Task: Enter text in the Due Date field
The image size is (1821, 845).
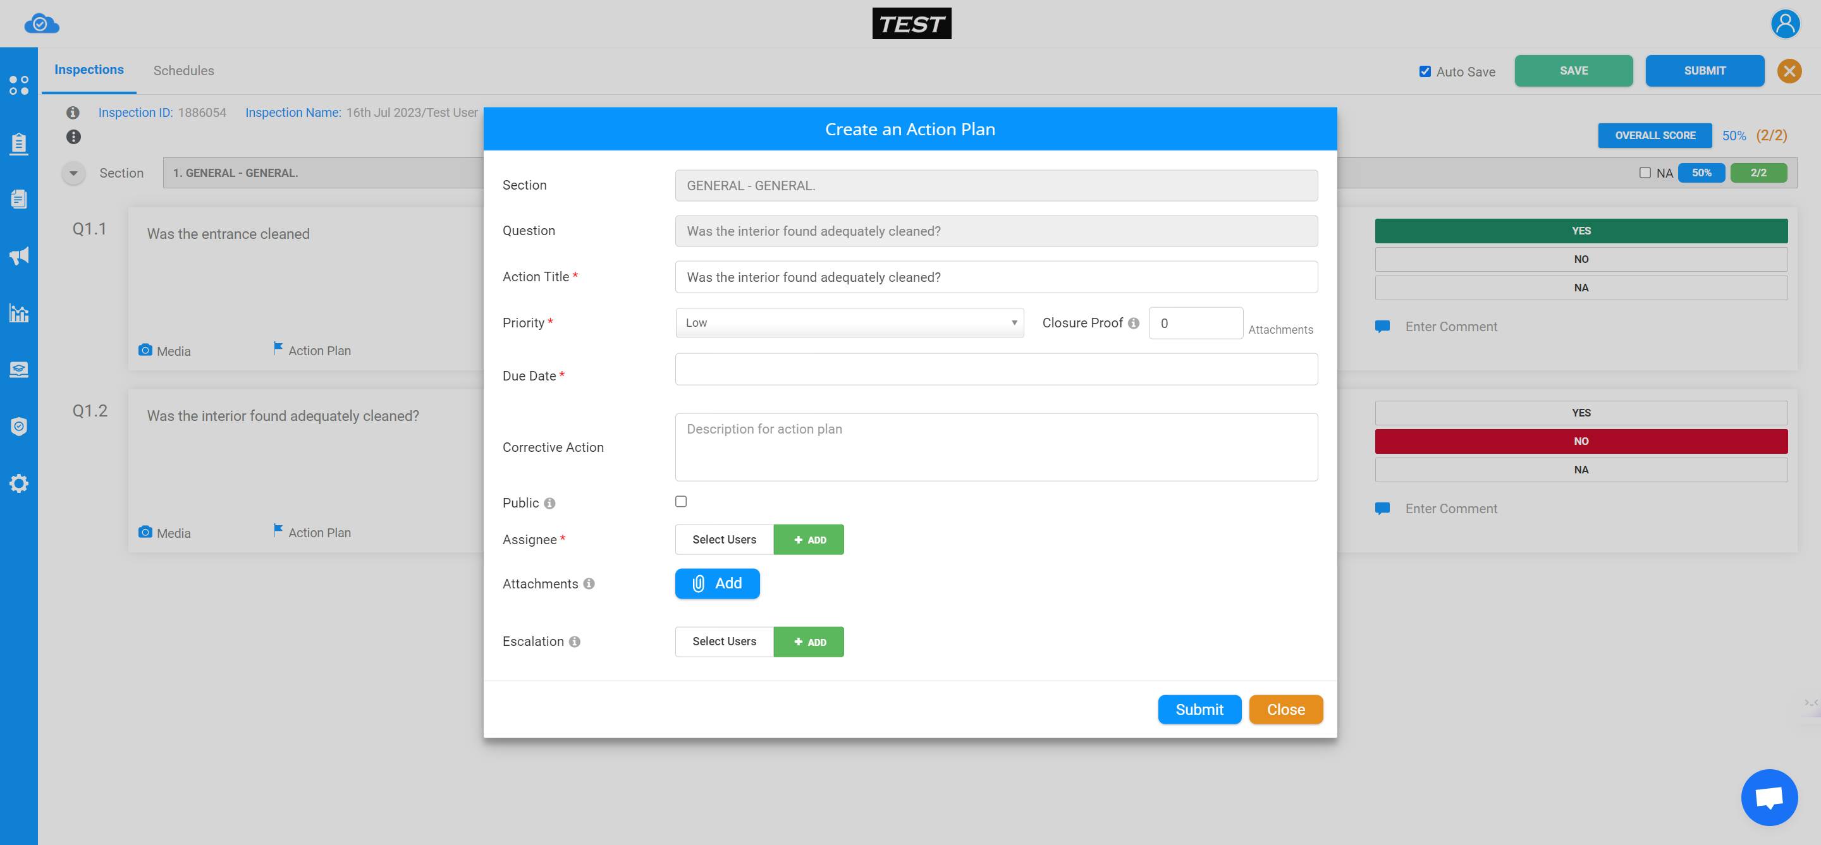Action: 996,369
